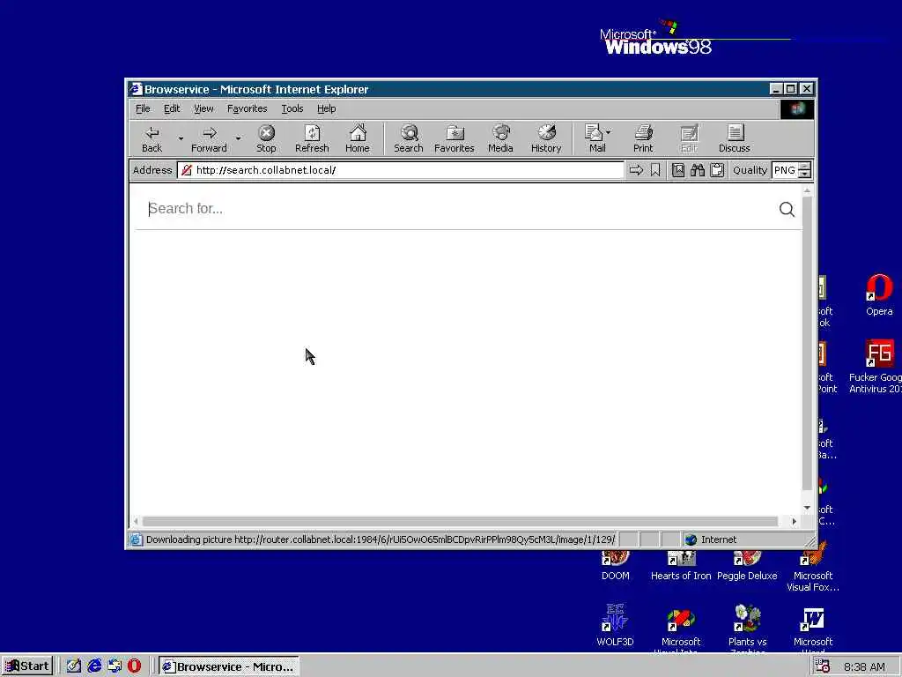The image size is (902, 677).
Task: Show the History pane
Action: tap(546, 139)
